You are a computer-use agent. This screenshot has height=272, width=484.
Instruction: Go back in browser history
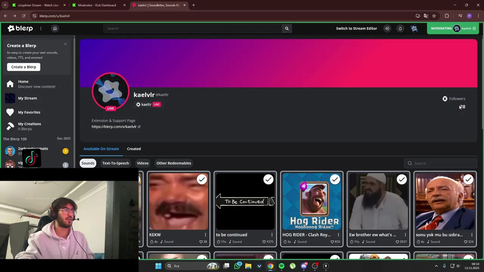coord(5,16)
